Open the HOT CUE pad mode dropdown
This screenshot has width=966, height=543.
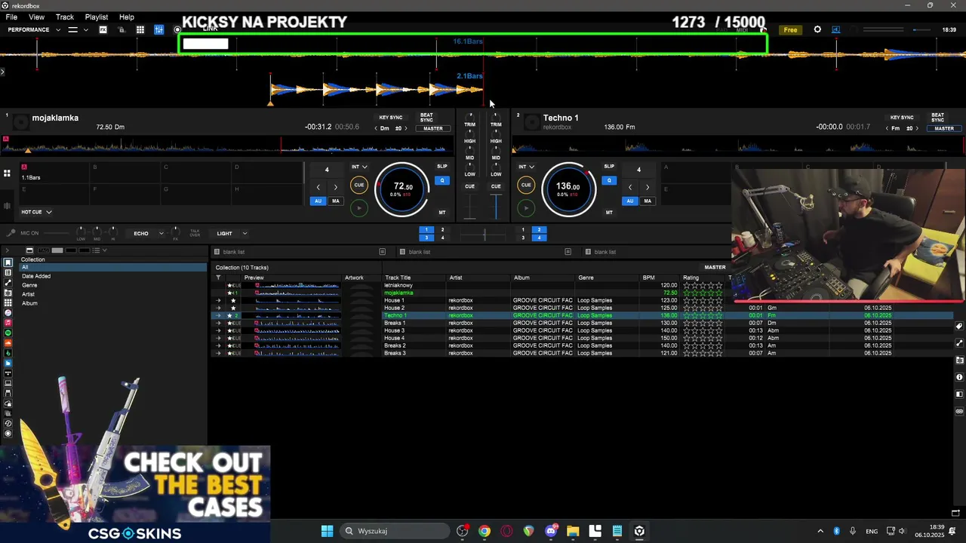pyautogui.click(x=36, y=212)
